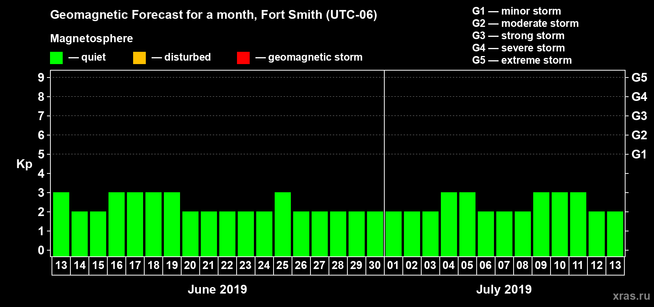Screen dimensions: 654x307
Task: Select the bar for July 04
Action: [449, 224]
